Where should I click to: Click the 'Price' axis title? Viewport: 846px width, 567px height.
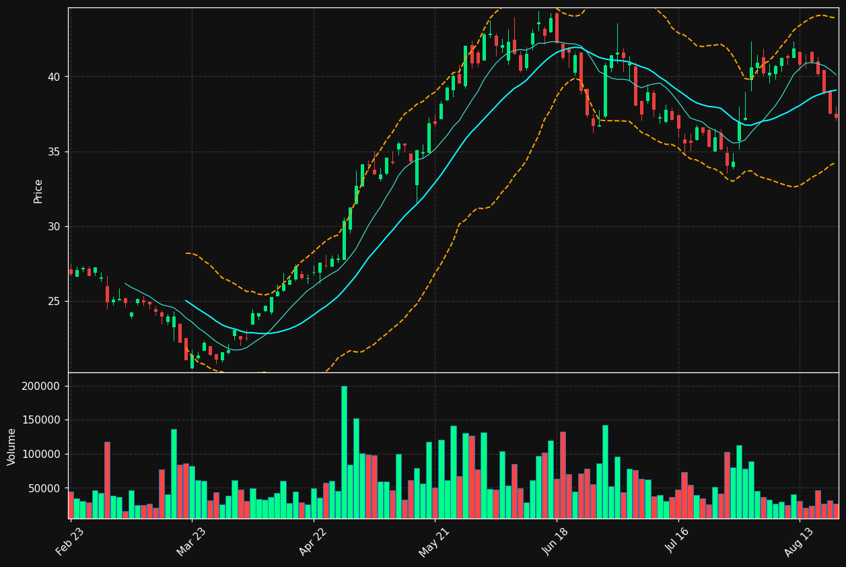[x=38, y=191]
